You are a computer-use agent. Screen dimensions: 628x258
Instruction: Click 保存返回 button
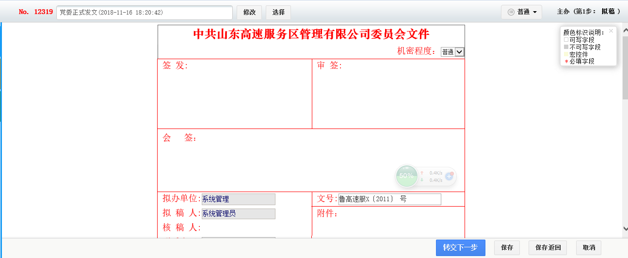[548, 247]
